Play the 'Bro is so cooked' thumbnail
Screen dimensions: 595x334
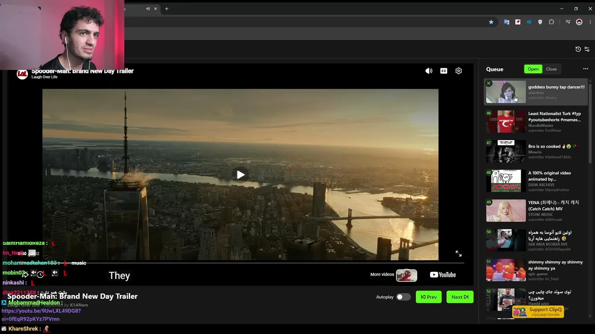[506, 151]
